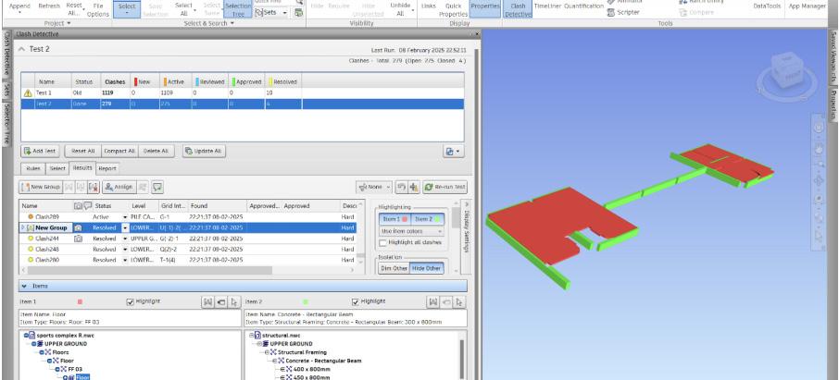839x380 pixels.
Task: Collapse the Test 2 header panel
Action: pos(22,49)
